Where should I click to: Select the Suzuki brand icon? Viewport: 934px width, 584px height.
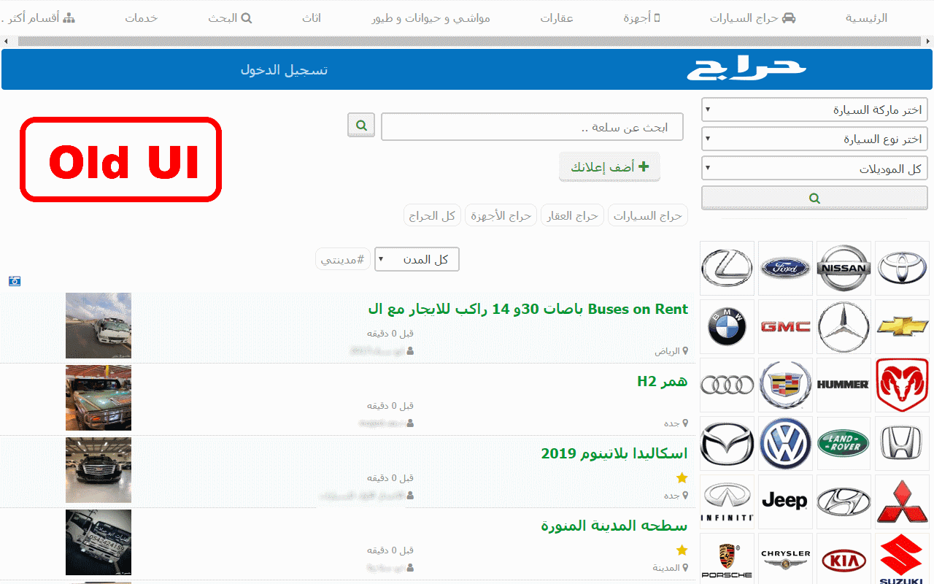pyautogui.click(x=902, y=558)
